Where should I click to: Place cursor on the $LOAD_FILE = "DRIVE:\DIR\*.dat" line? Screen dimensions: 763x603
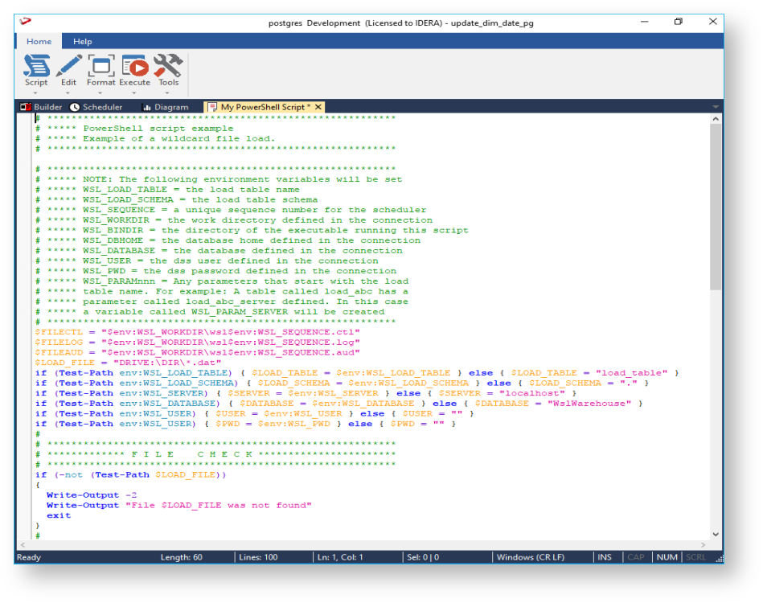coord(128,363)
